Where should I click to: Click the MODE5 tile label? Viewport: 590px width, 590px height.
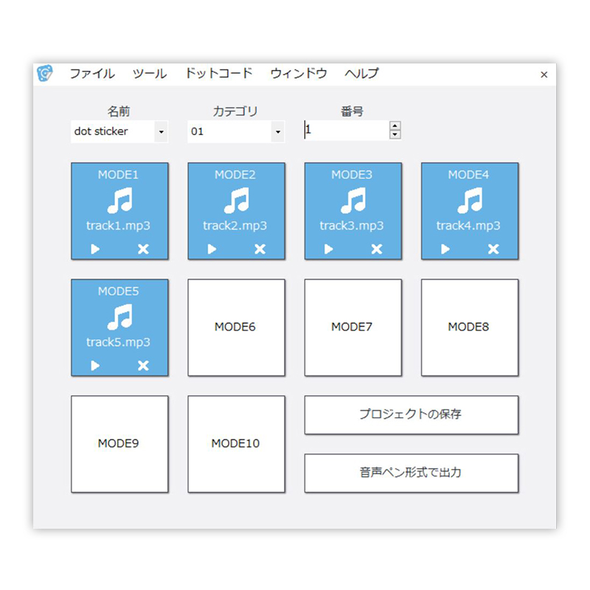coord(118,291)
